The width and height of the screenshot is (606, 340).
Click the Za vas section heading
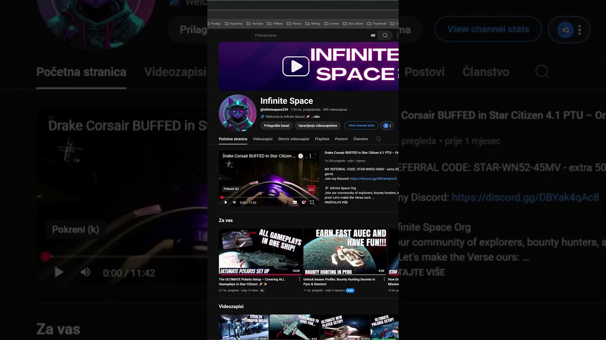[x=226, y=221]
